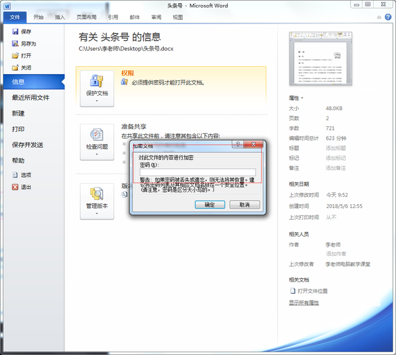Switch to the 页面布局 tab
The image size is (396, 355).
pos(87,17)
